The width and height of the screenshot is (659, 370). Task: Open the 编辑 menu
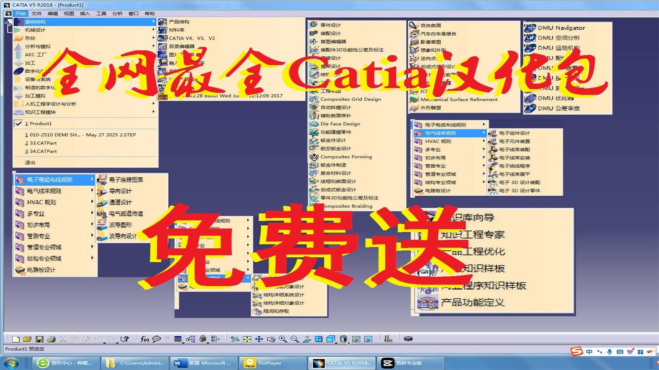point(53,14)
